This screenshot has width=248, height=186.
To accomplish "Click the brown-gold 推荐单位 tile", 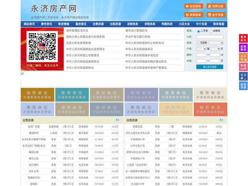I will pos(38,95).
